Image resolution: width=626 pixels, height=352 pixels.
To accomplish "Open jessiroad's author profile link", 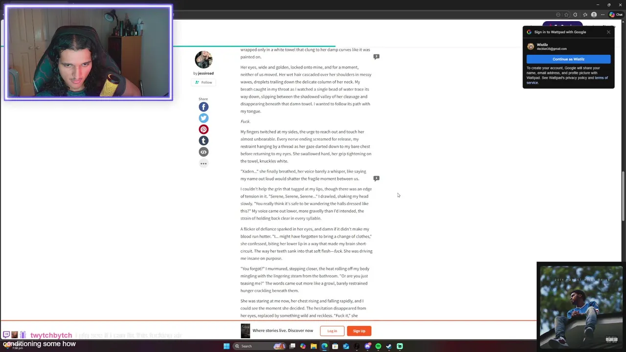I will click(206, 73).
